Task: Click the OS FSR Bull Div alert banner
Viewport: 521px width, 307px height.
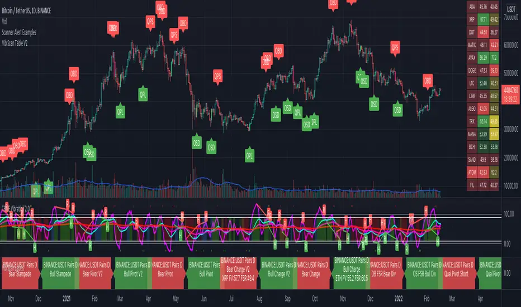Action: pos(424,273)
